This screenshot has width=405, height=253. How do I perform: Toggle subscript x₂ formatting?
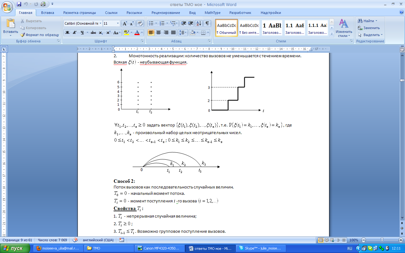pos(101,33)
